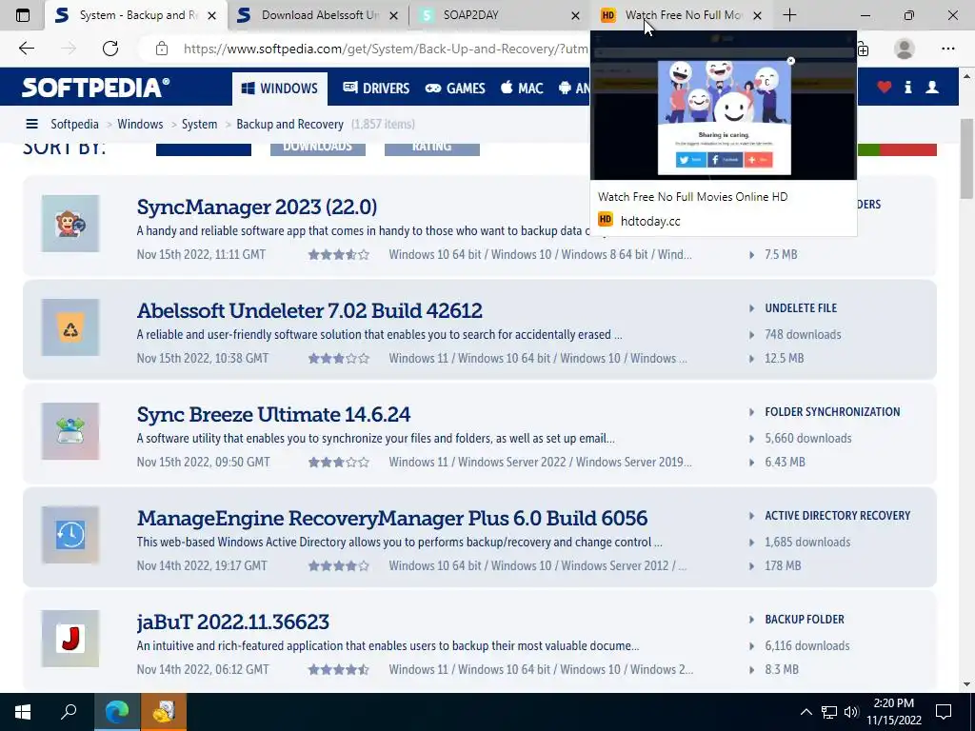Reload the page with the refresh icon
Viewport: 975px width, 731px height.
point(110,49)
